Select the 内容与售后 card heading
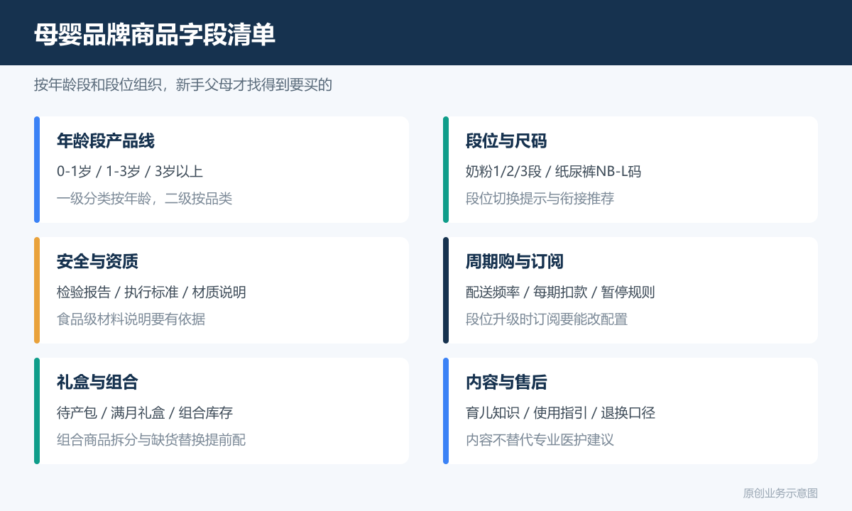Viewport: 852px width, 511px height. [x=506, y=382]
